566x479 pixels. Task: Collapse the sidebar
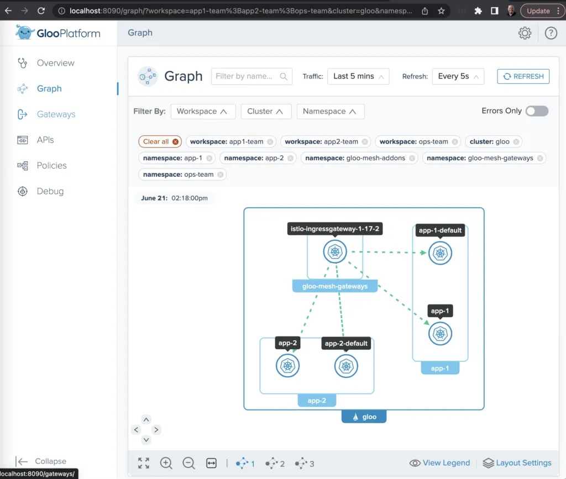click(x=41, y=461)
